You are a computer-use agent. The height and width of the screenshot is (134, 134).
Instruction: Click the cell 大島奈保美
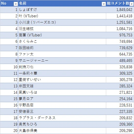pyautogui.click(x=62, y=131)
